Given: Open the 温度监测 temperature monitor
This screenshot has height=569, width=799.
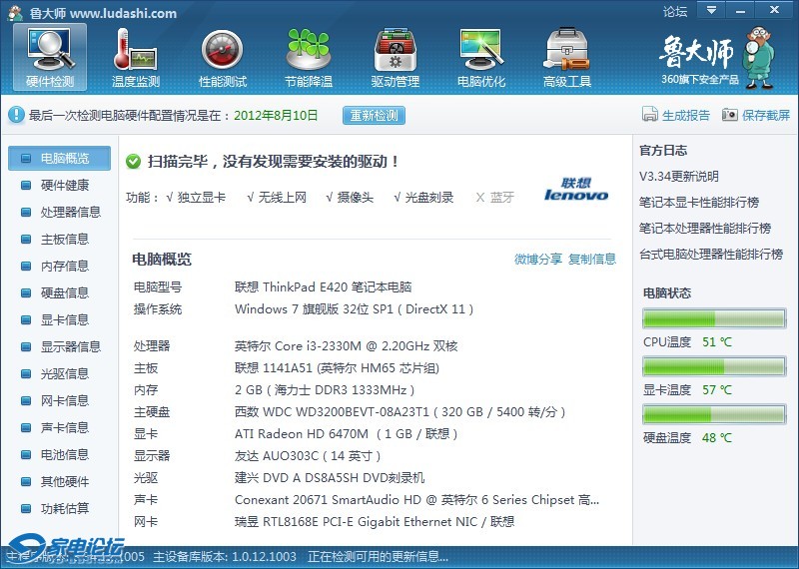Looking at the screenshot, I should [136, 59].
